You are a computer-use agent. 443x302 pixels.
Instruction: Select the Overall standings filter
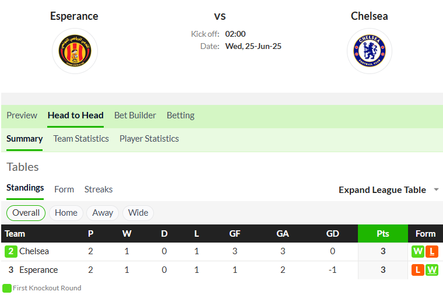point(26,213)
